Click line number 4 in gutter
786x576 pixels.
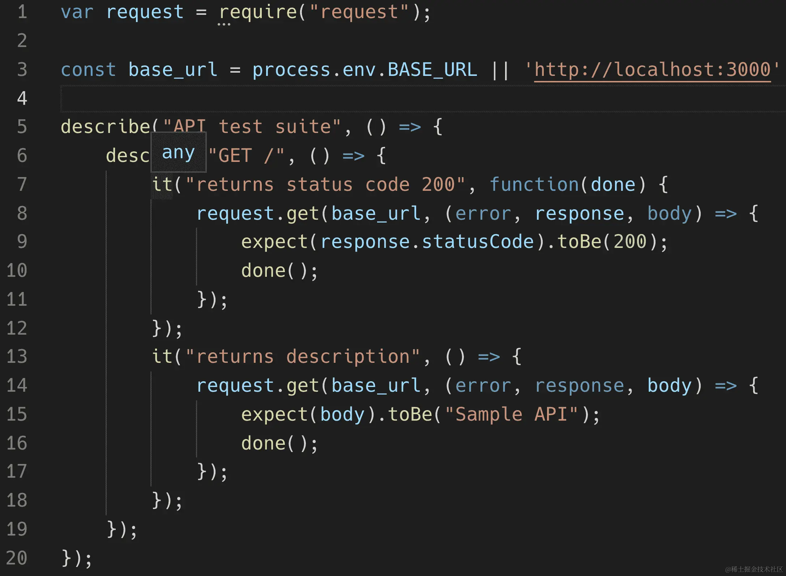click(x=22, y=98)
